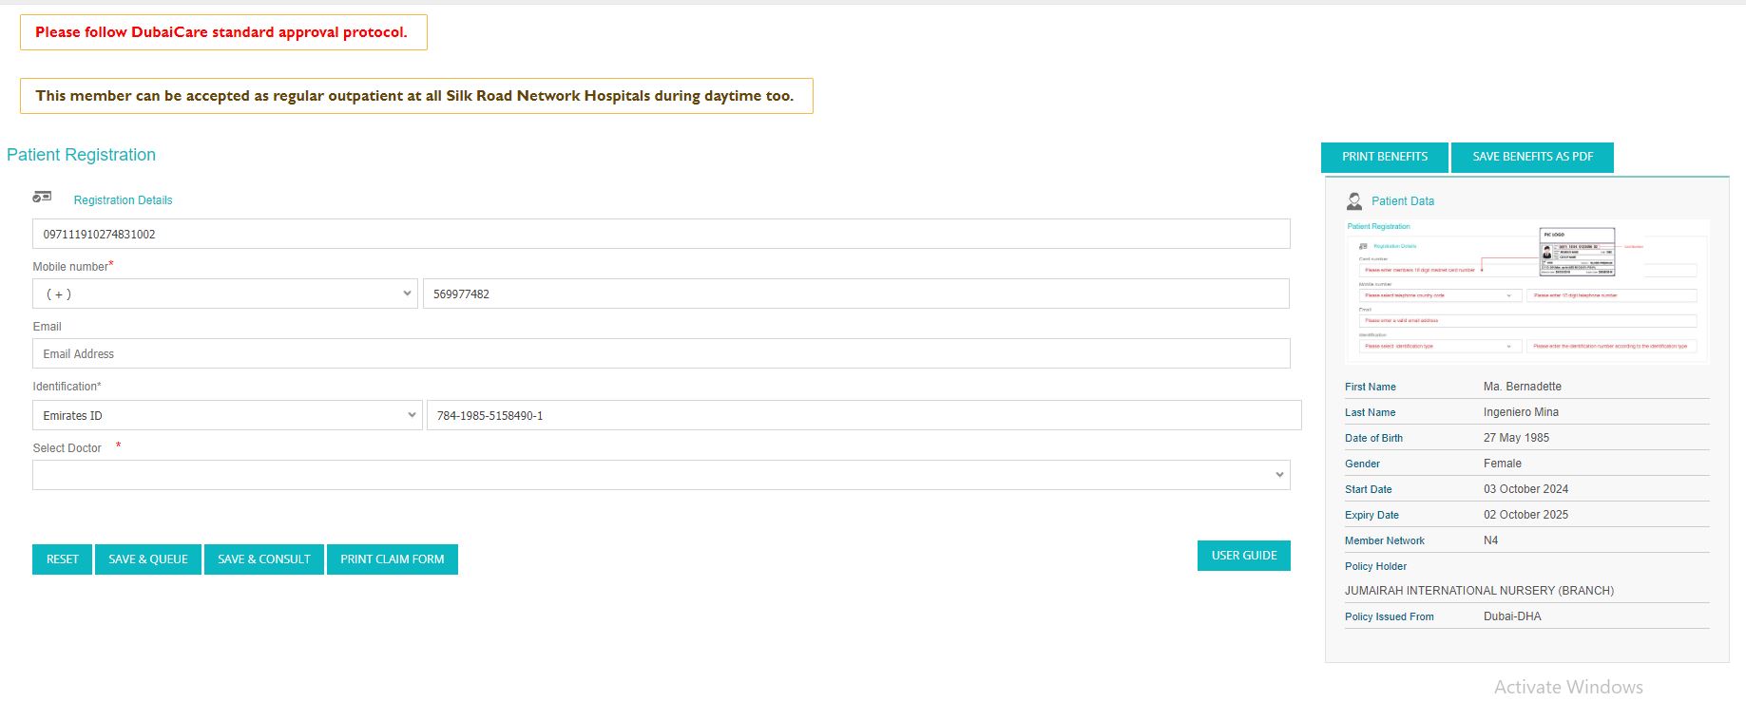Click the Mobile number field label

coord(70,267)
